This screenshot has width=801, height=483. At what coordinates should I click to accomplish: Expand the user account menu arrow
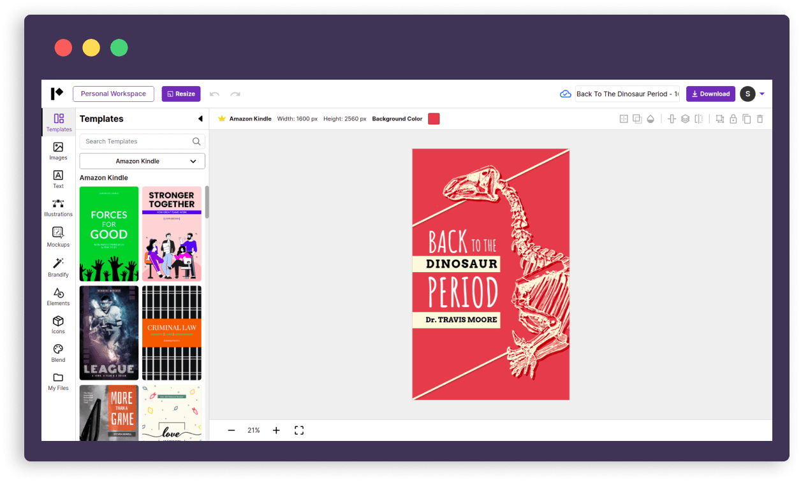[762, 94]
